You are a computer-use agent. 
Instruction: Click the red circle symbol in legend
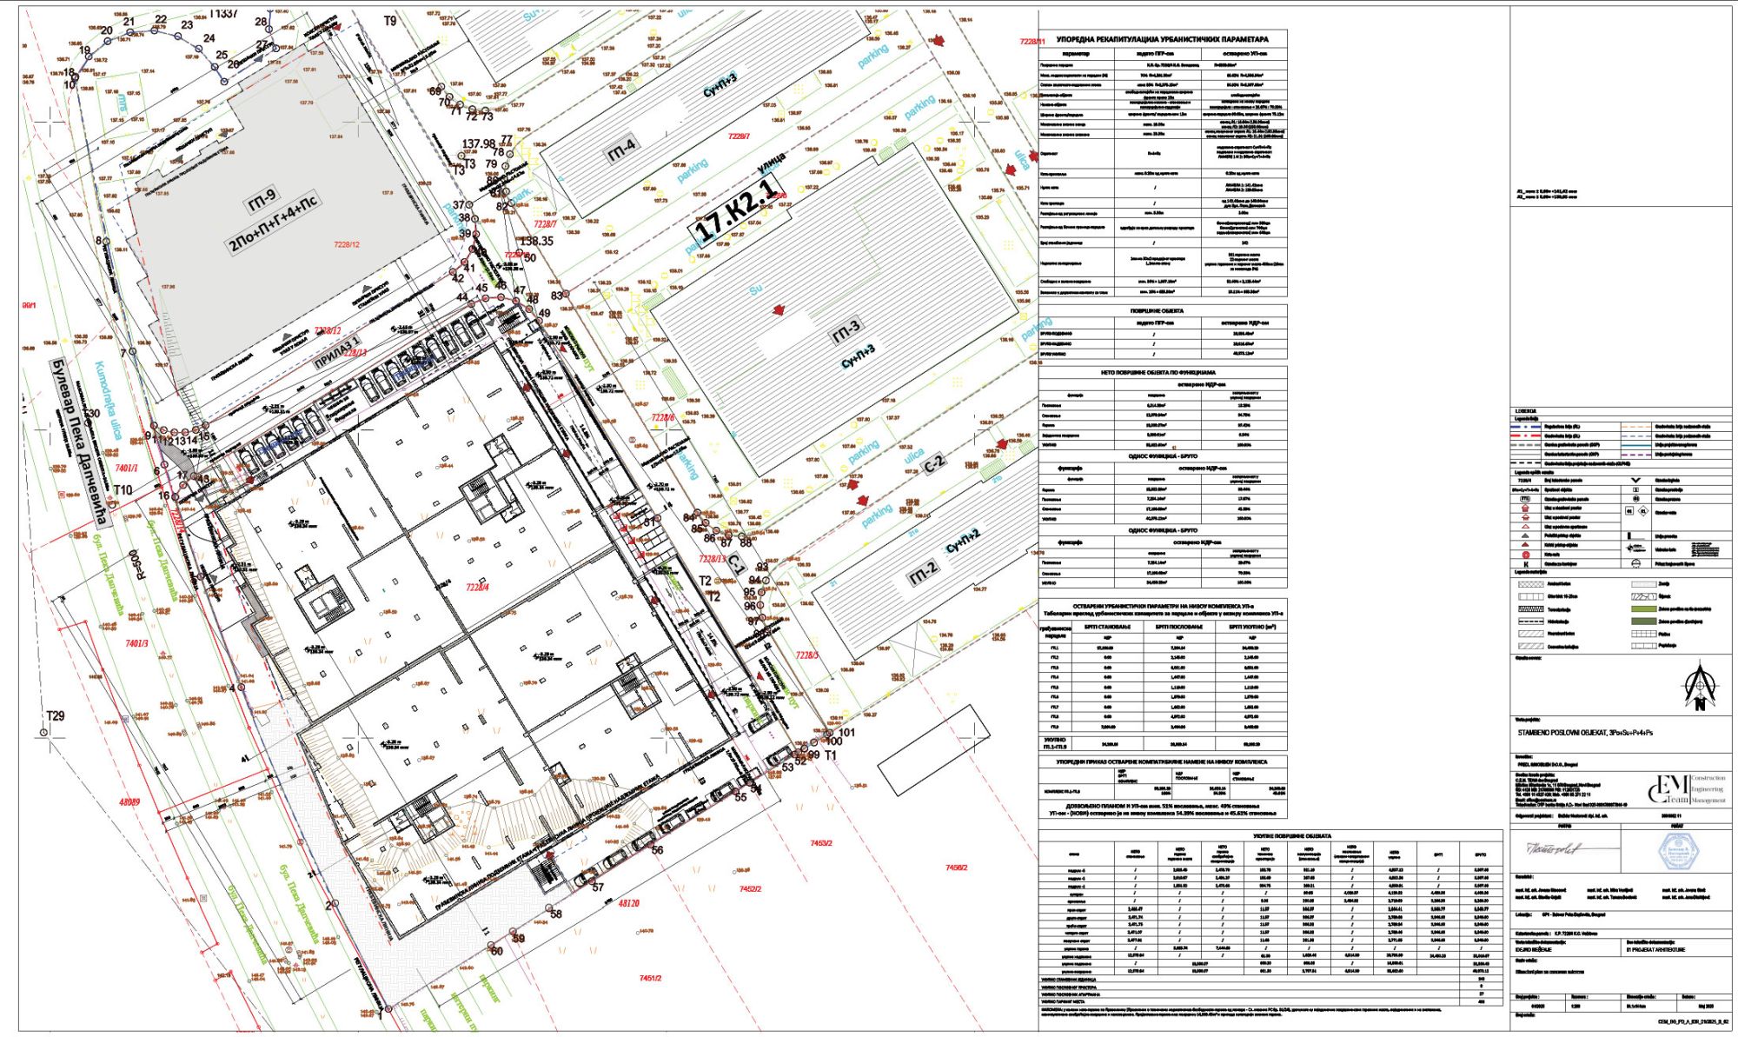click(x=1526, y=555)
